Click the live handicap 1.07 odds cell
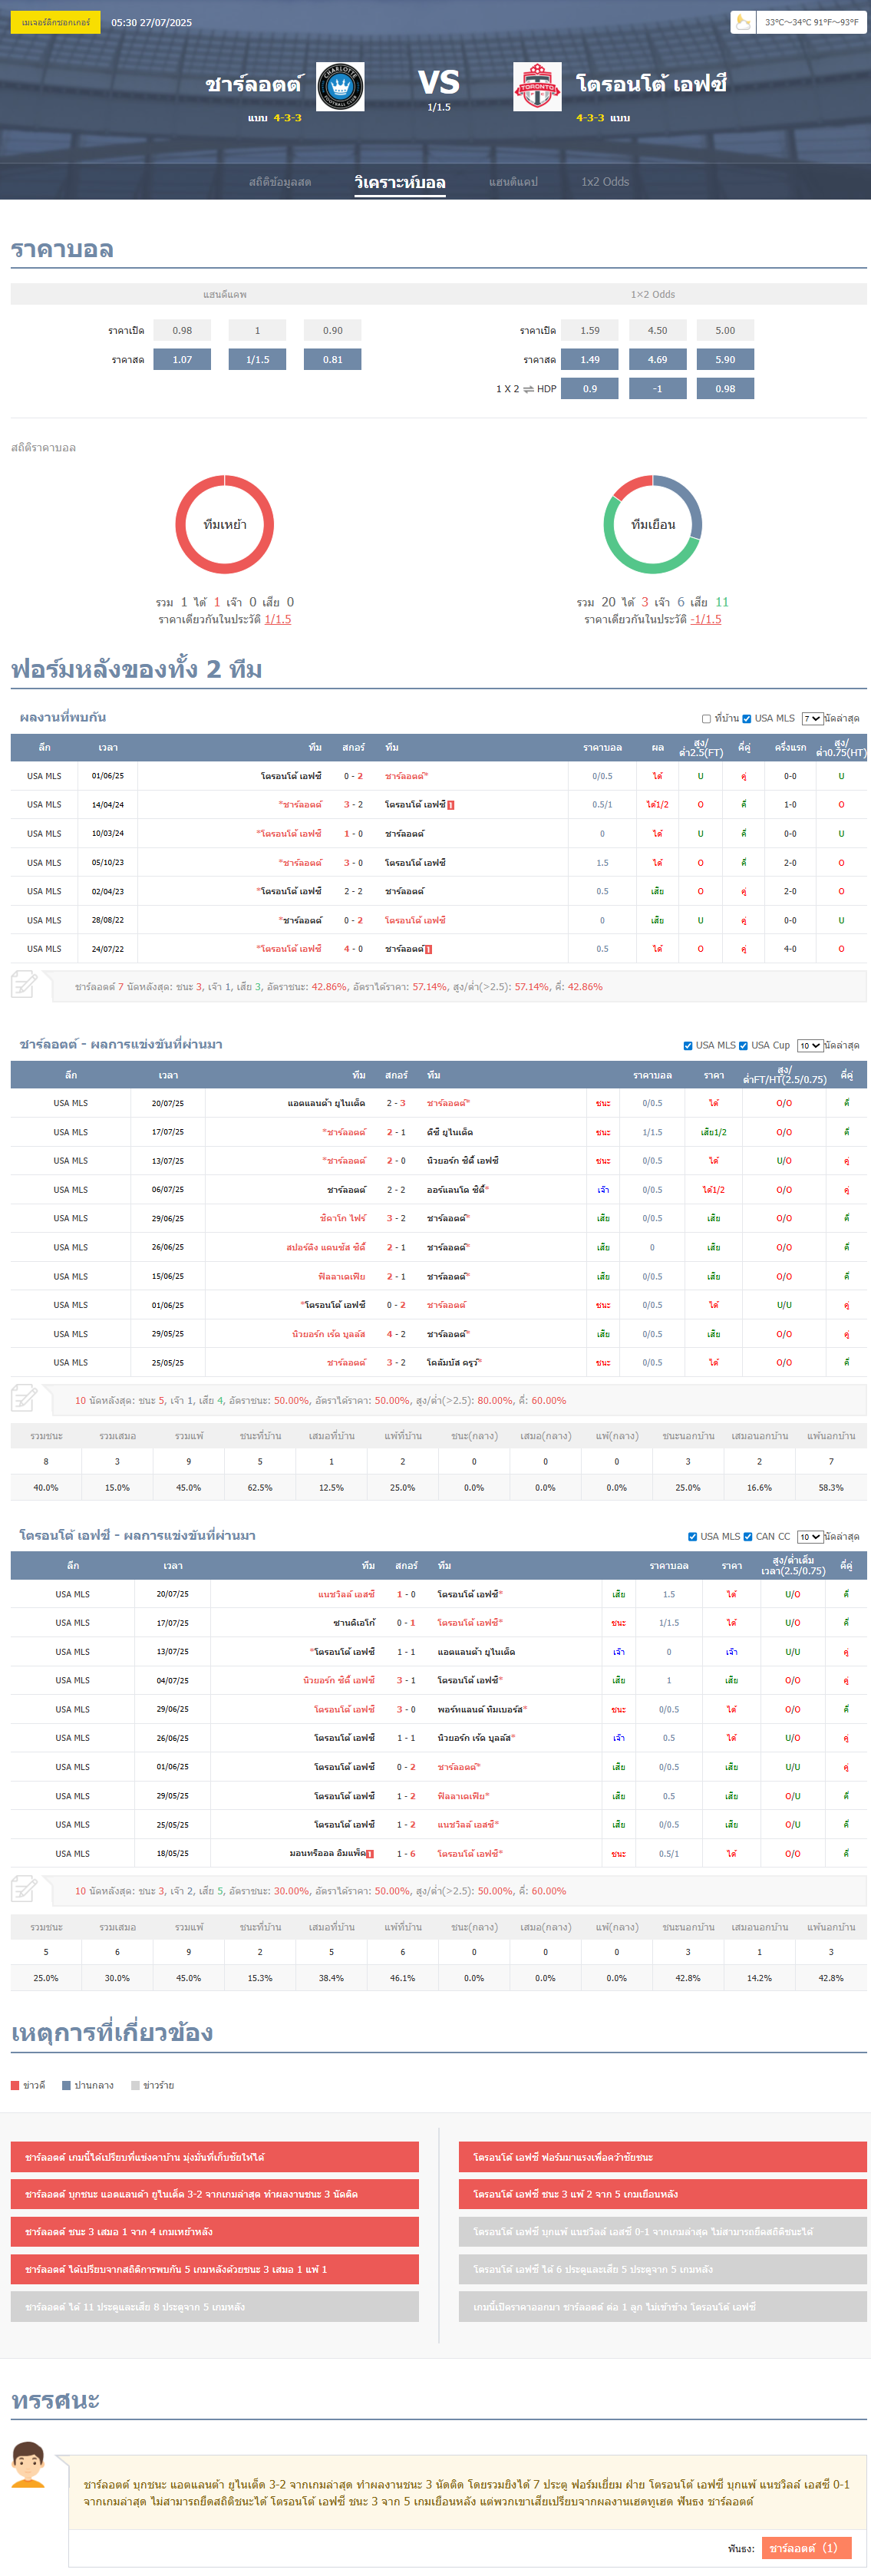 point(182,360)
